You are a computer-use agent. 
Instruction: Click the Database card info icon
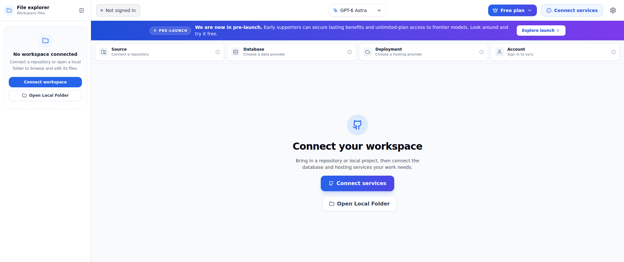pos(350,52)
